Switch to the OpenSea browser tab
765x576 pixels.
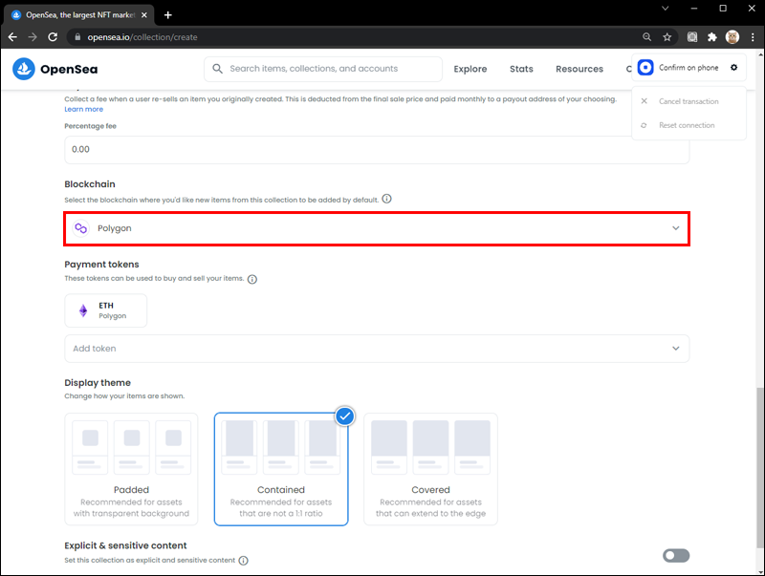79,15
